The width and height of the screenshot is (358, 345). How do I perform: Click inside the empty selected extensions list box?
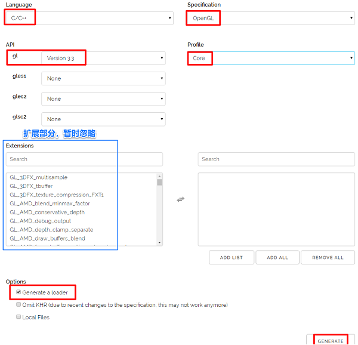coord(276,209)
